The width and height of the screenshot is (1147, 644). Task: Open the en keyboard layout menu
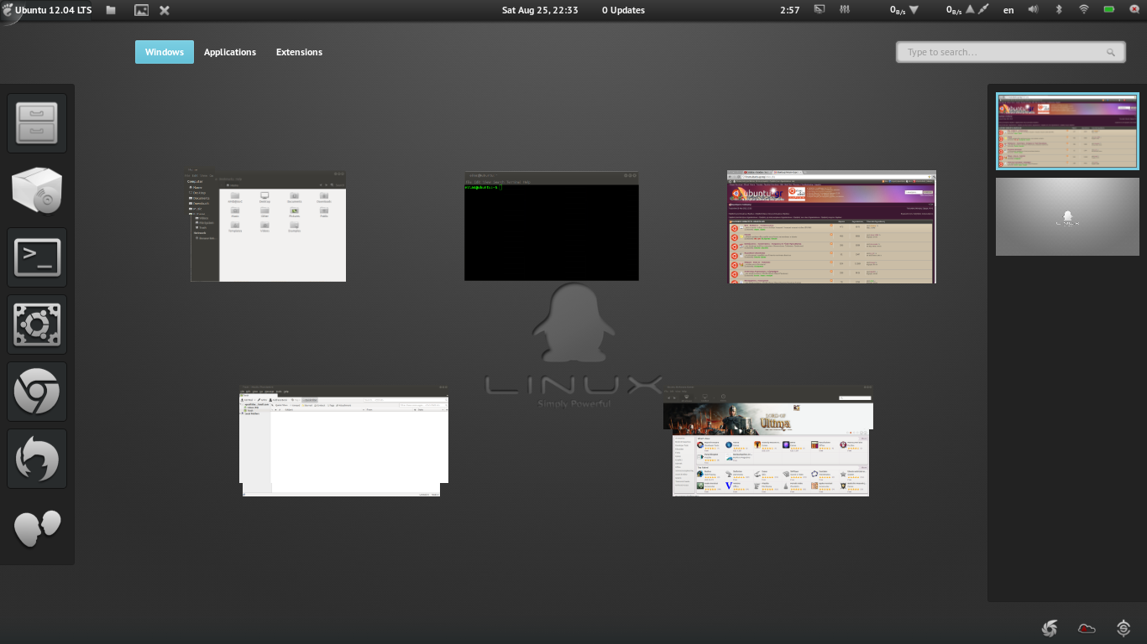click(1008, 10)
